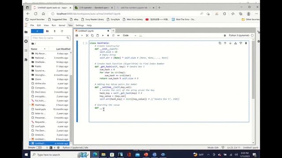The image size is (282, 158).
Task: Open a new browser tab
Action: 160,8
